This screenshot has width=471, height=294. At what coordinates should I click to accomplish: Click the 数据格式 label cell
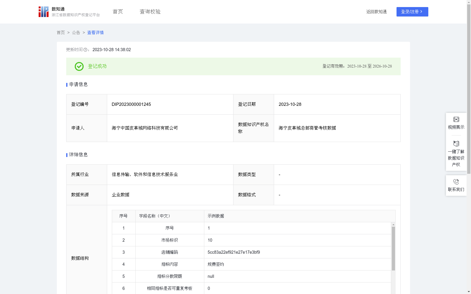click(x=253, y=195)
